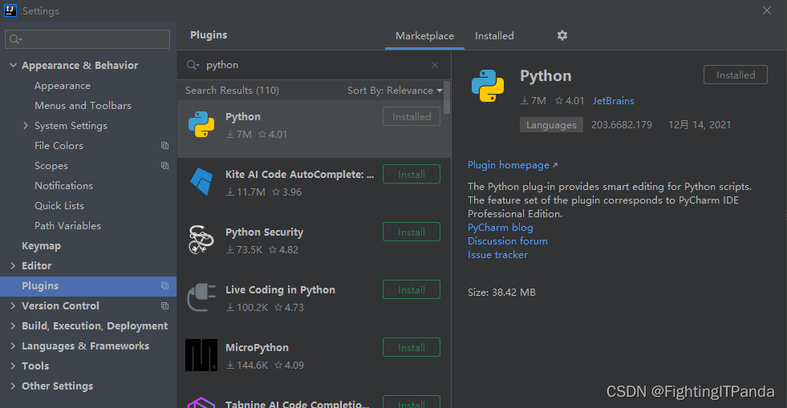Clear the python plugin search text
The height and width of the screenshot is (408, 787).
[x=435, y=65]
